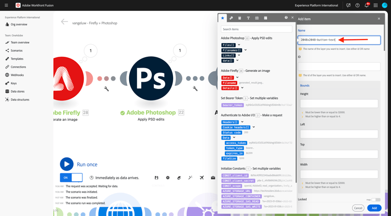
Task: Open Templates in the sidebar
Action: [17, 59]
